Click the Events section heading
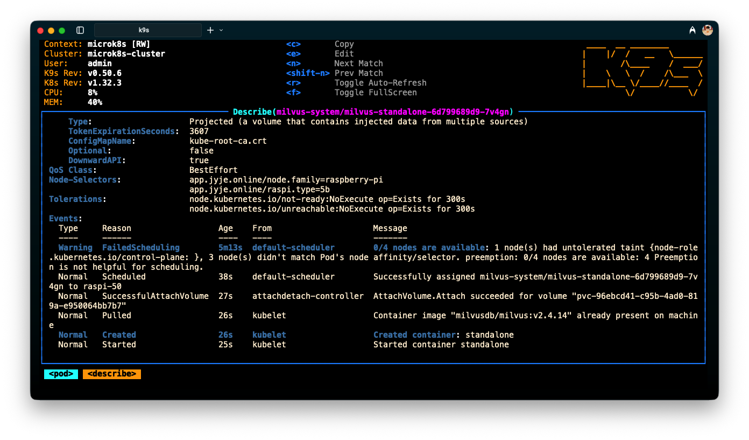 point(66,219)
